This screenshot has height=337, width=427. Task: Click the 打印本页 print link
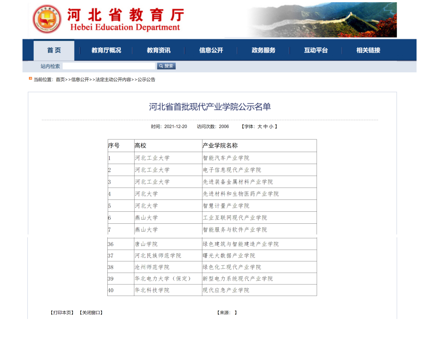pyautogui.click(x=62, y=313)
